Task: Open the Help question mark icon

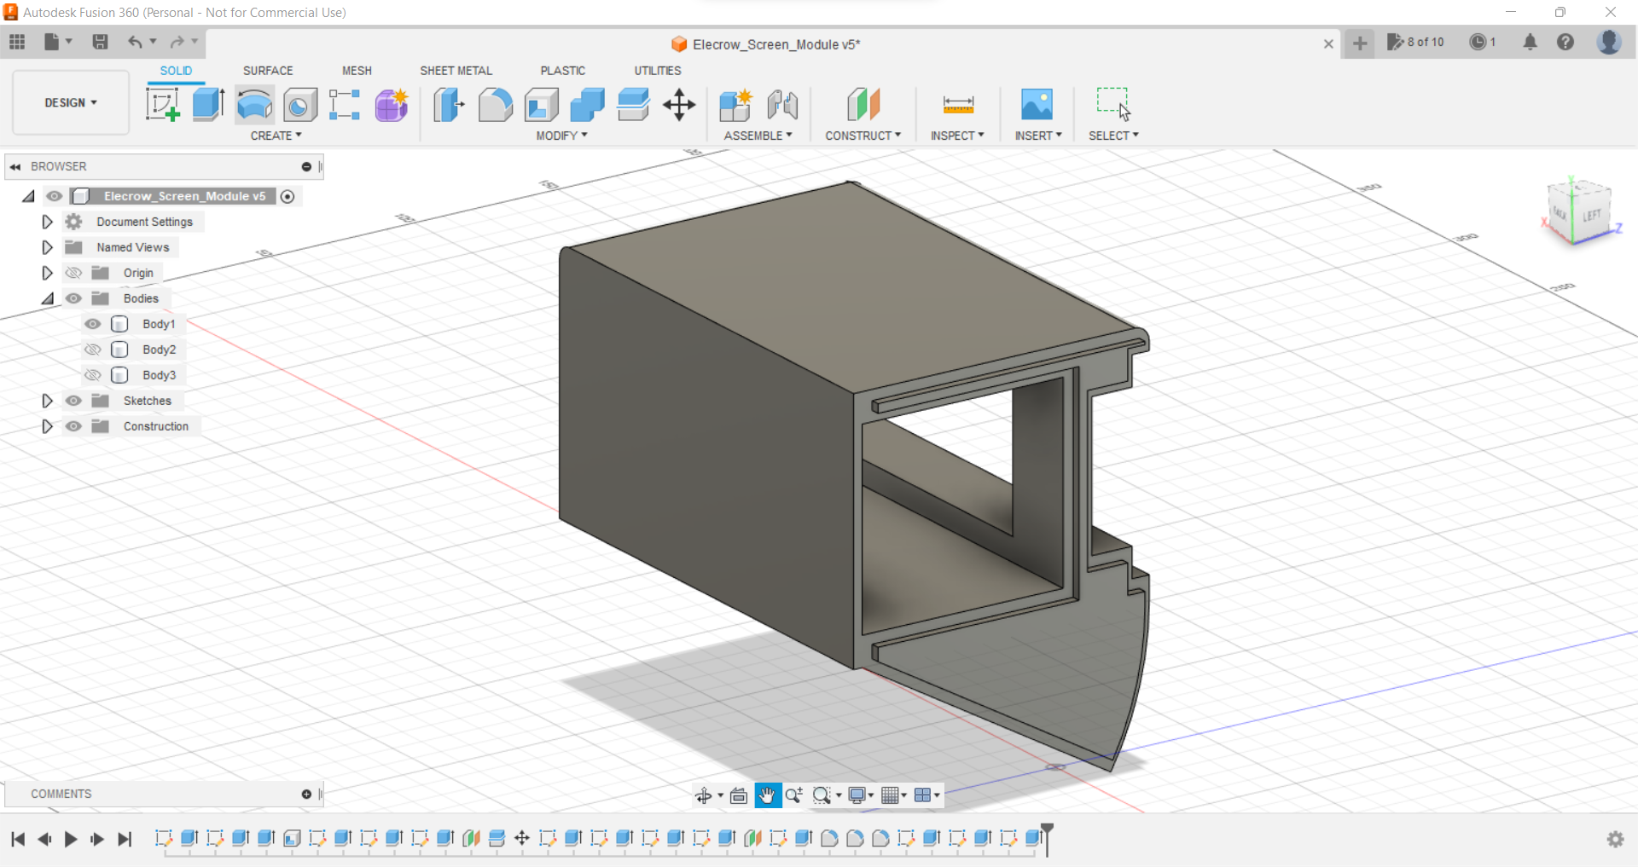Action: (1565, 42)
